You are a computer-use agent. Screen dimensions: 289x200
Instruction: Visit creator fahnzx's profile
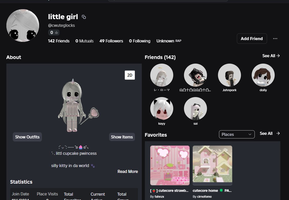click(159, 197)
